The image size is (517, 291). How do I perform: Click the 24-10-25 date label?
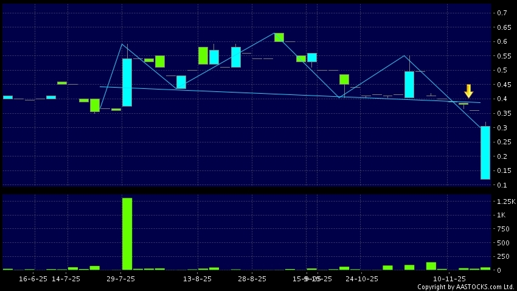[361, 279]
